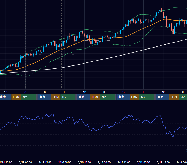Screen dimensions: 187x165
Task: Click the 2/18 12:00 date label
Action: tap(163, 162)
